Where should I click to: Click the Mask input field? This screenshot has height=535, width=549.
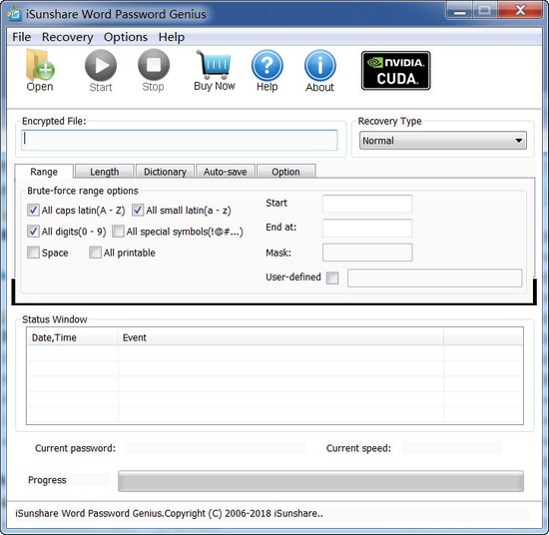pyautogui.click(x=367, y=253)
